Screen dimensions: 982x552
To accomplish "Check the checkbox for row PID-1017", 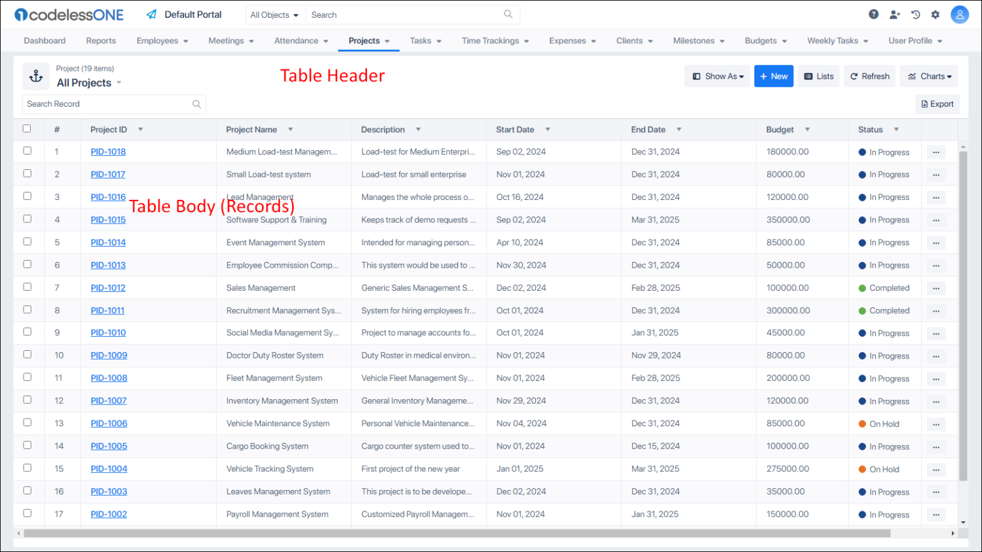I will (x=27, y=173).
